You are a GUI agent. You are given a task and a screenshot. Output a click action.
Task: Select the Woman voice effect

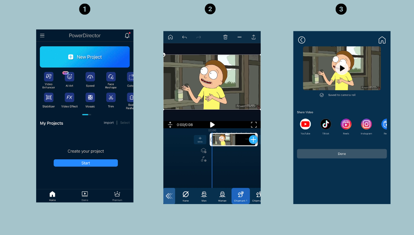(222, 196)
